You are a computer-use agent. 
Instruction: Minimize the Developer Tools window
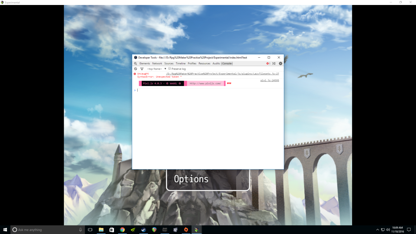click(x=259, y=58)
